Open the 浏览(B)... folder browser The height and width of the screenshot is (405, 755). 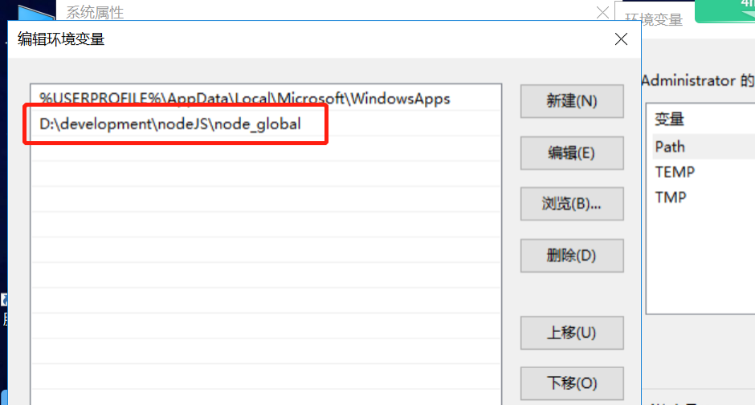coord(572,204)
